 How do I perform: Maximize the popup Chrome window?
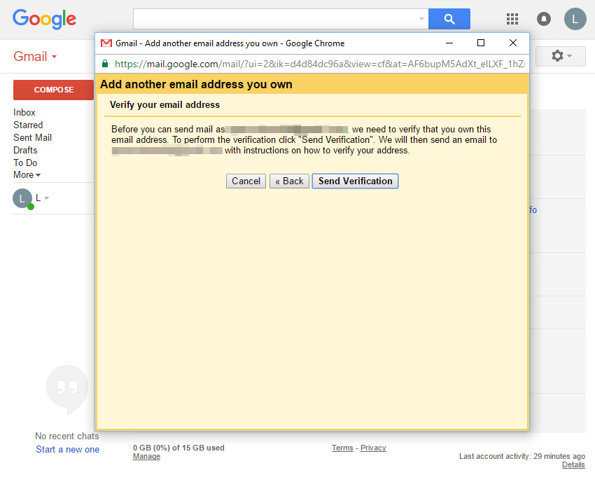pos(481,43)
